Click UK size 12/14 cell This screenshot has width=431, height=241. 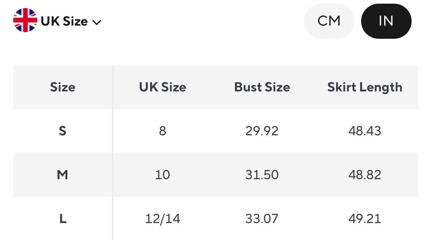[x=162, y=219]
